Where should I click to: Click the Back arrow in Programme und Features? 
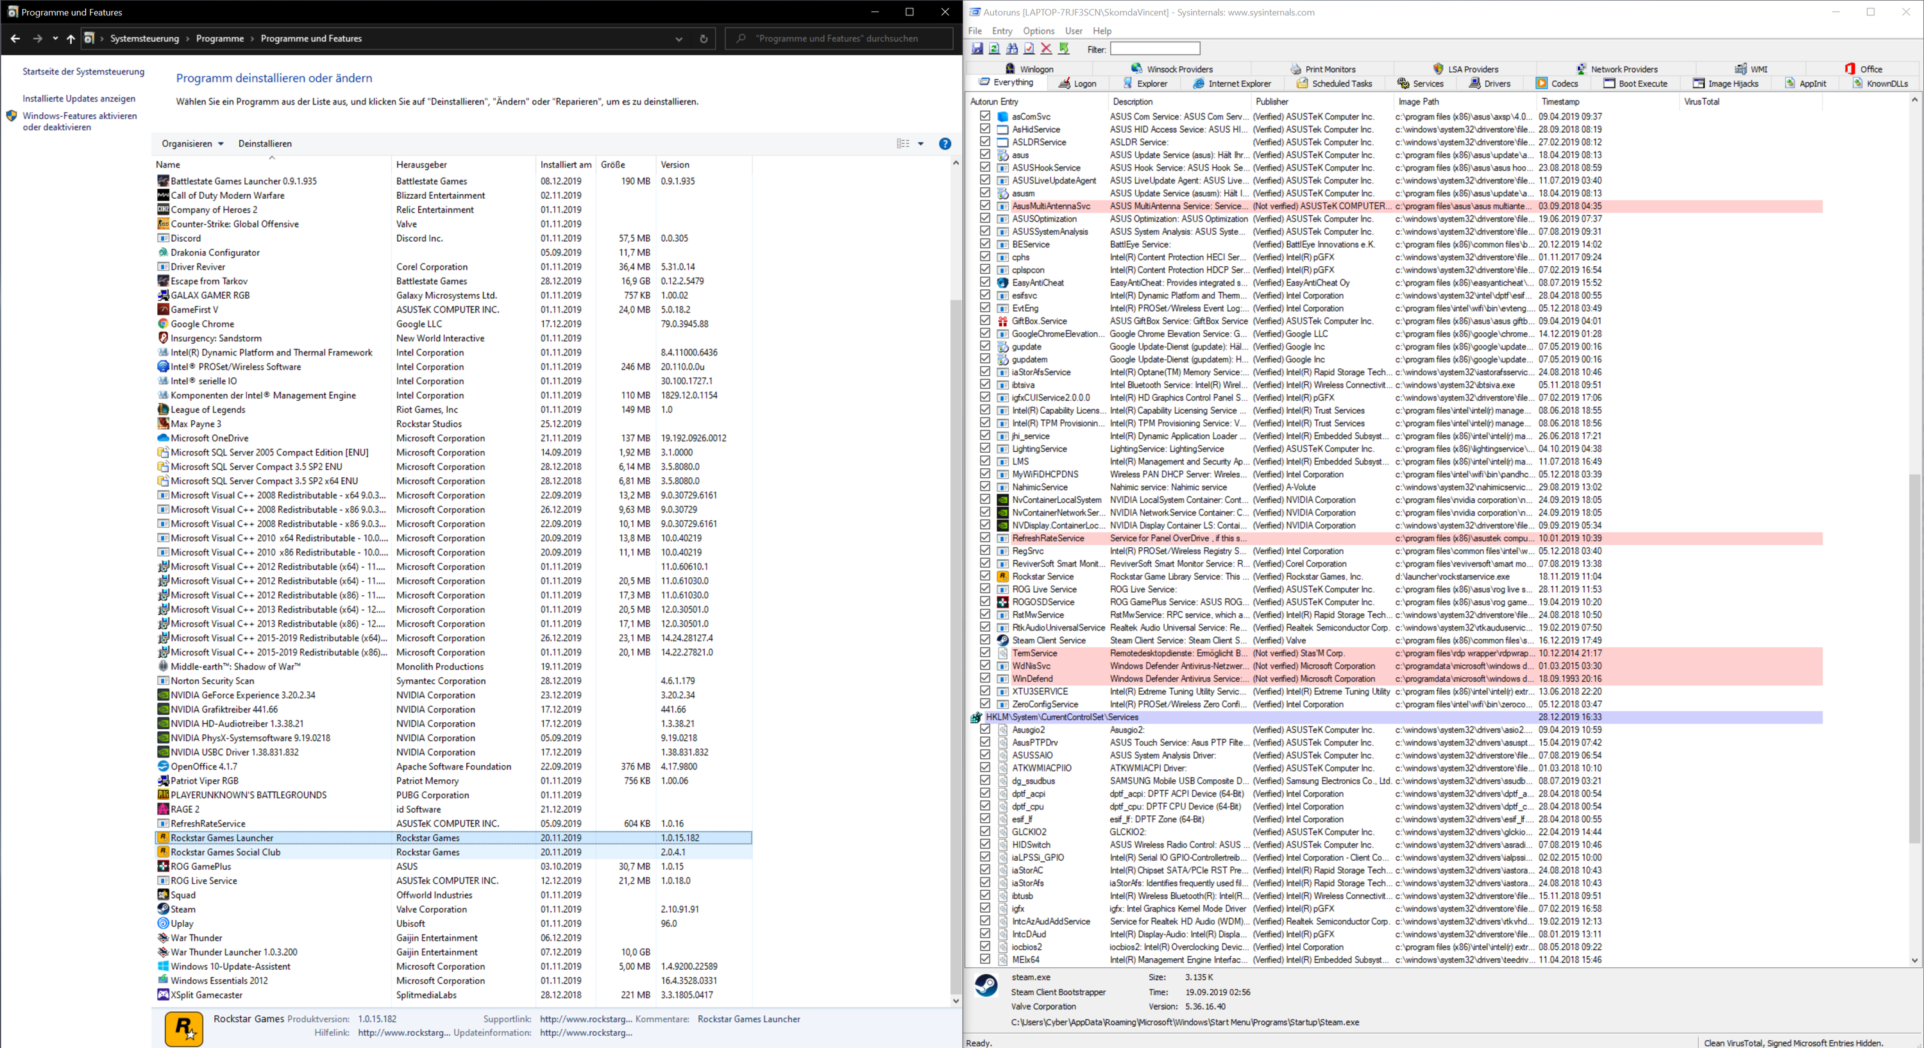pos(15,39)
